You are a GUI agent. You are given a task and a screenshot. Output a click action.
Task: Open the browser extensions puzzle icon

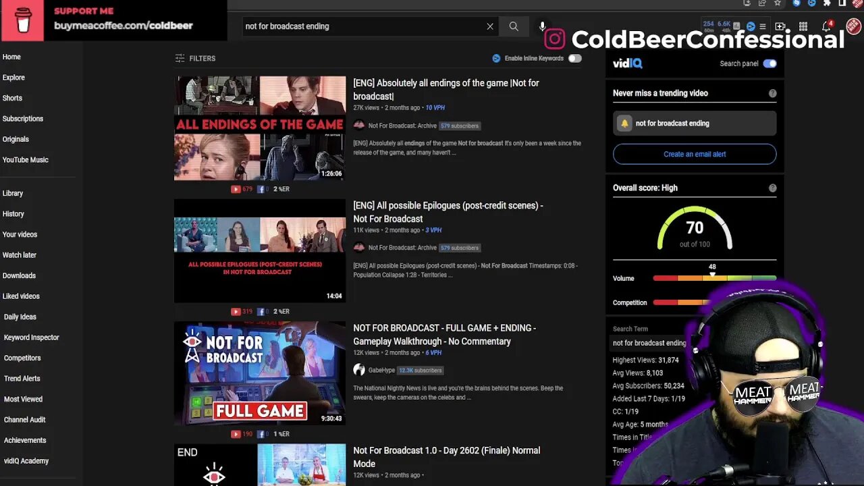[x=827, y=3]
